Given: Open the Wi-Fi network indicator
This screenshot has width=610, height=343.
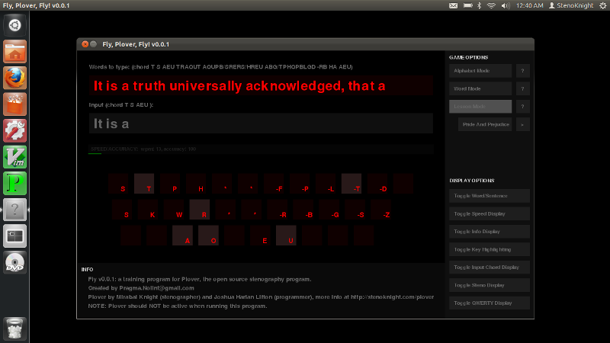Looking at the screenshot, I should (491, 5).
